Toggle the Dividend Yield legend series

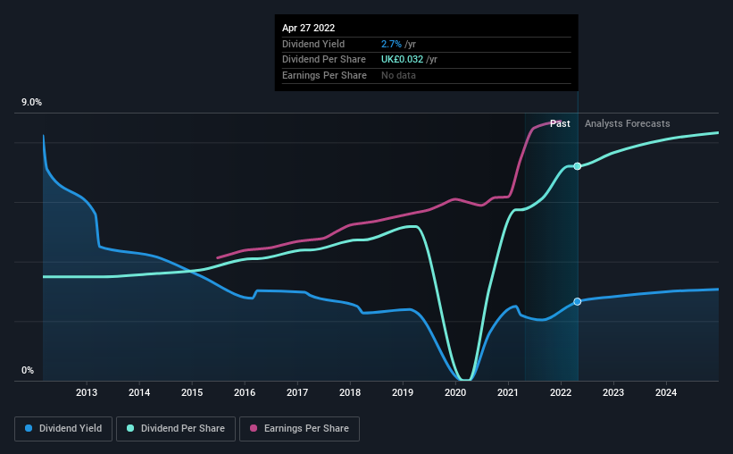[63, 429]
